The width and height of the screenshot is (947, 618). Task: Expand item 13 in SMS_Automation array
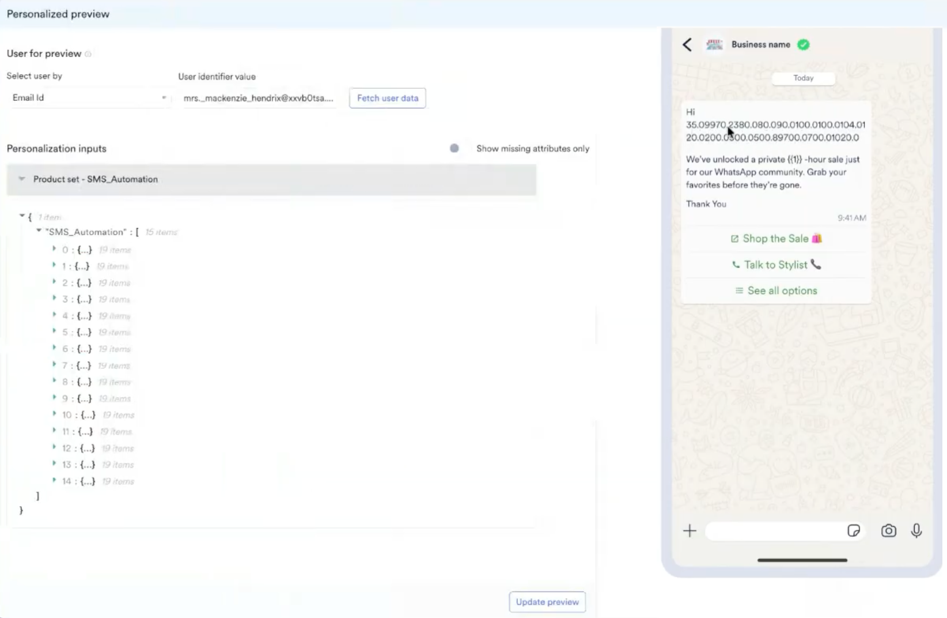point(54,463)
